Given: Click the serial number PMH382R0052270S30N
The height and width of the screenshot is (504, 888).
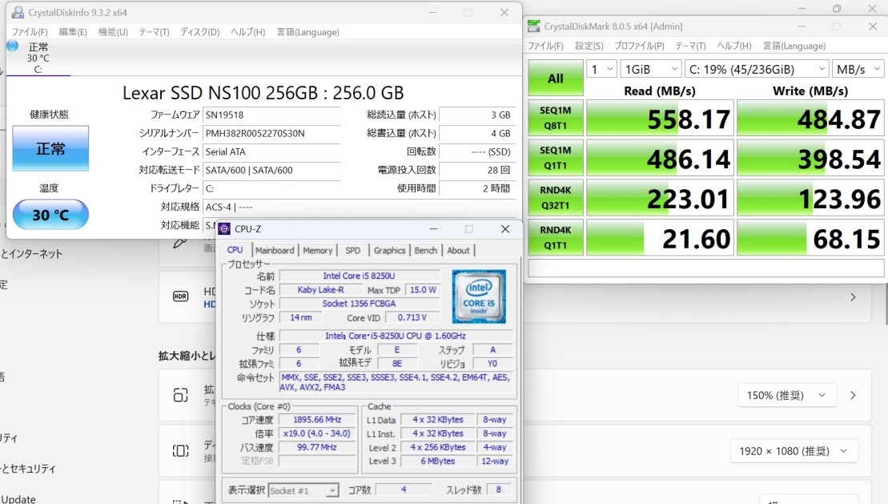Looking at the screenshot, I should [x=271, y=133].
